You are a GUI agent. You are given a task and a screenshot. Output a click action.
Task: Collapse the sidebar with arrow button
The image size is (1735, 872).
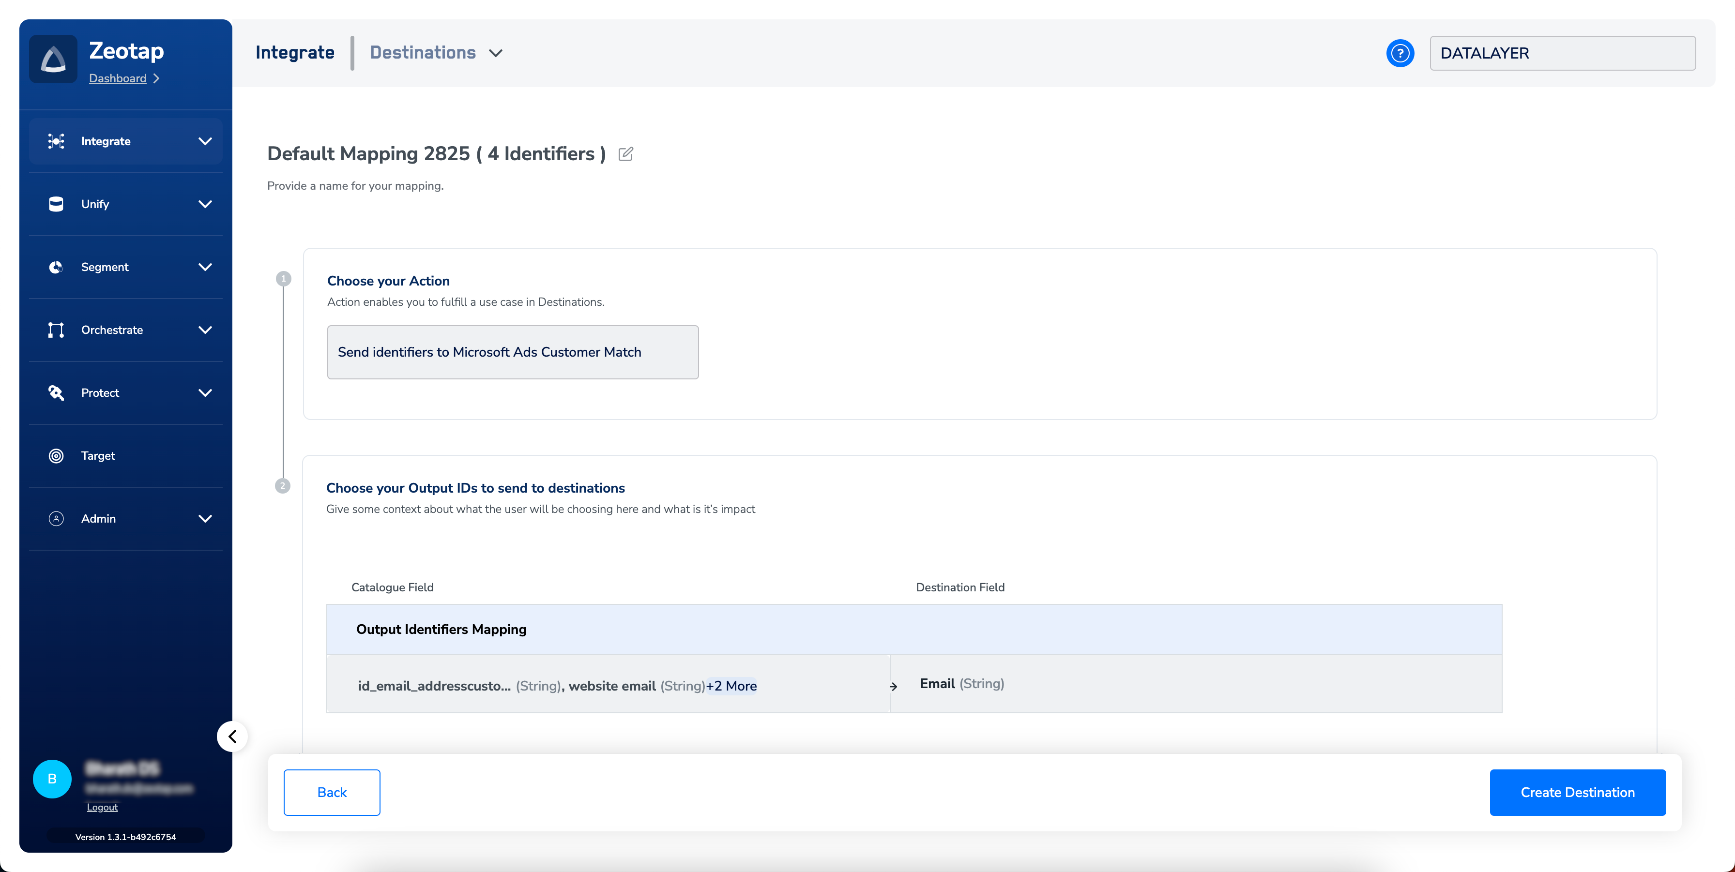coord(232,736)
